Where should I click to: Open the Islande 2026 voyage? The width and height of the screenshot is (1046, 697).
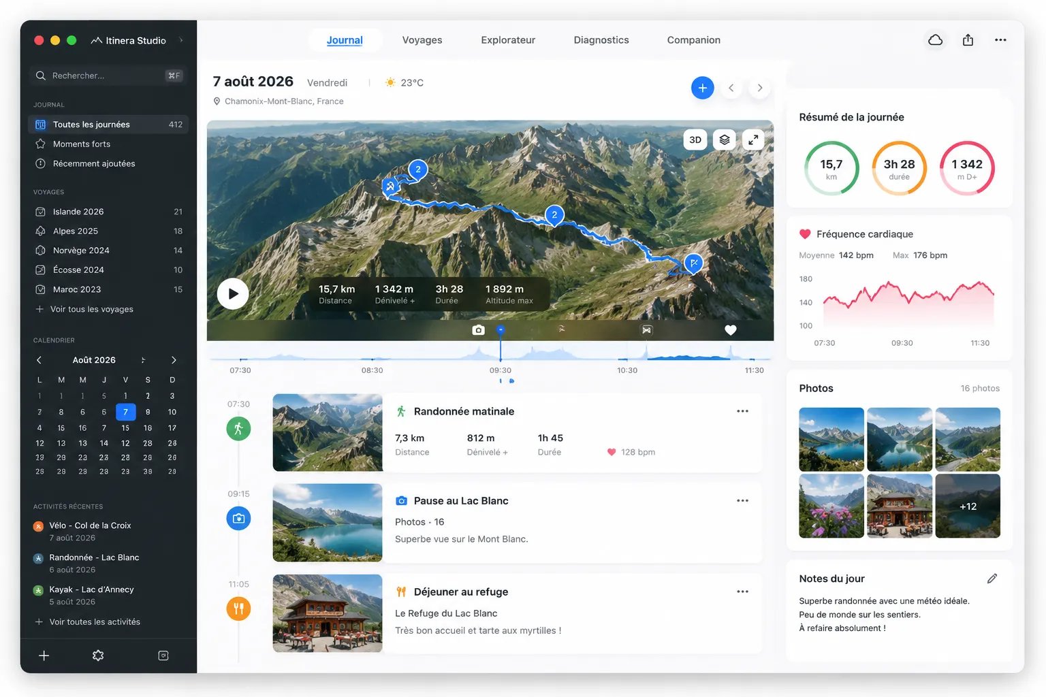109,212
